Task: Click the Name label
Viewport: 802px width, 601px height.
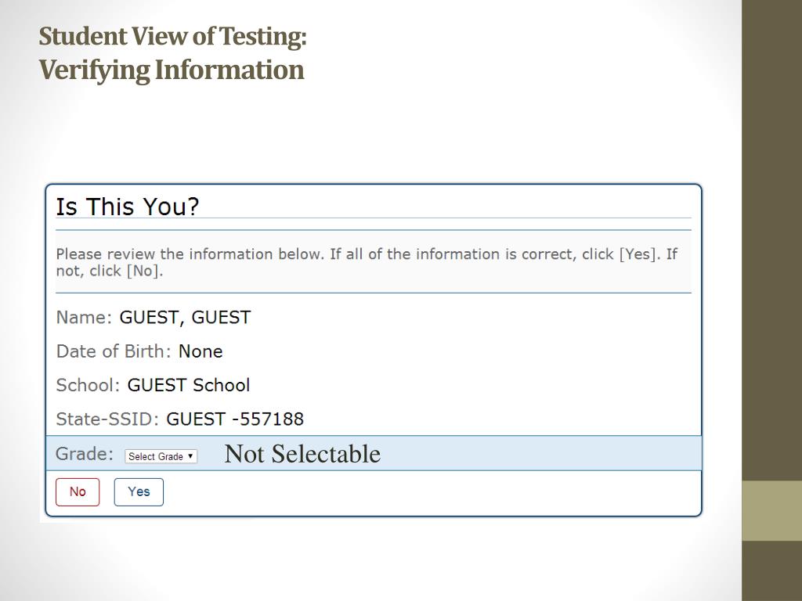Action: point(84,318)
